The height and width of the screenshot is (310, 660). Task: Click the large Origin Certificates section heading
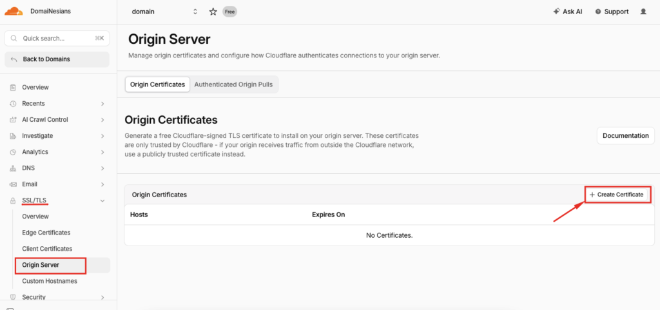point(171,120)
